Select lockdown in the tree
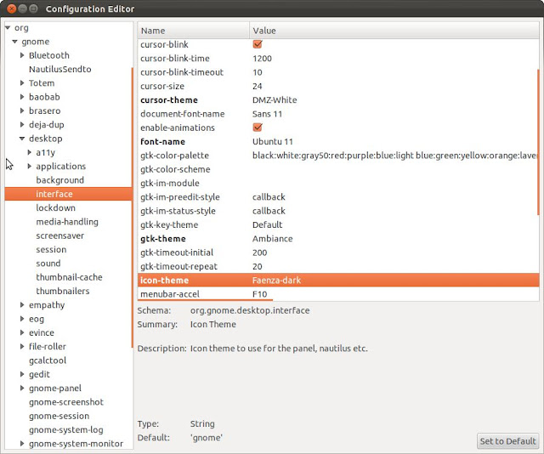The height and width of the screenshot is (454, 544). pos(55,208)
